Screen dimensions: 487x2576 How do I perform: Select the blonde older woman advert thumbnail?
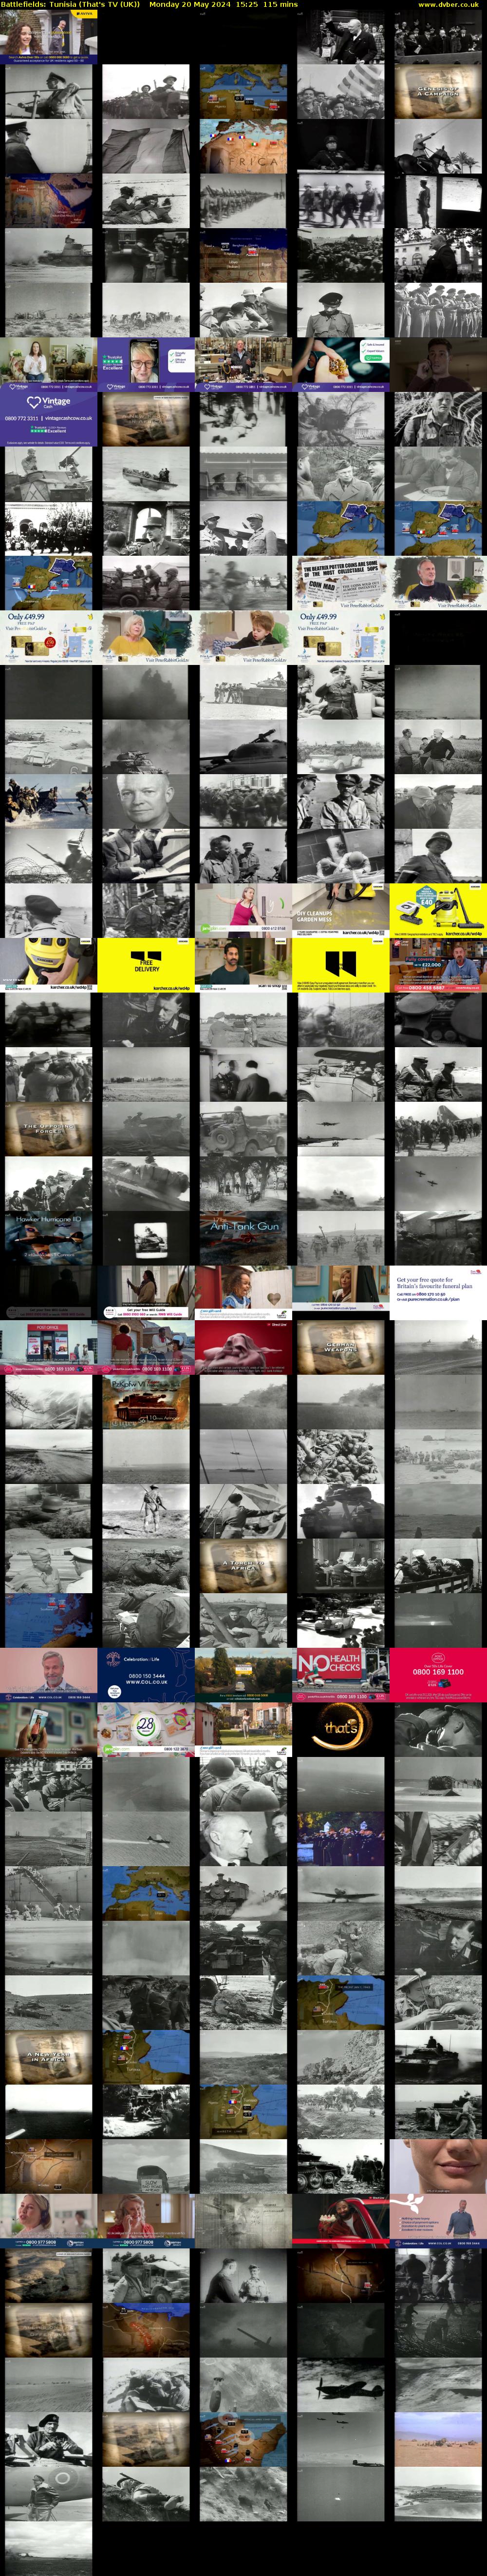146,637
